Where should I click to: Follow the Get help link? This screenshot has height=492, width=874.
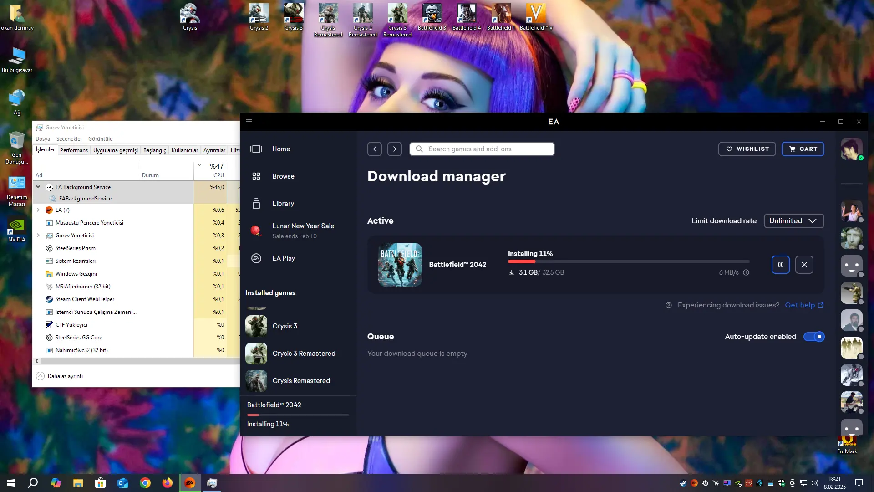click(x=804, y=305)
